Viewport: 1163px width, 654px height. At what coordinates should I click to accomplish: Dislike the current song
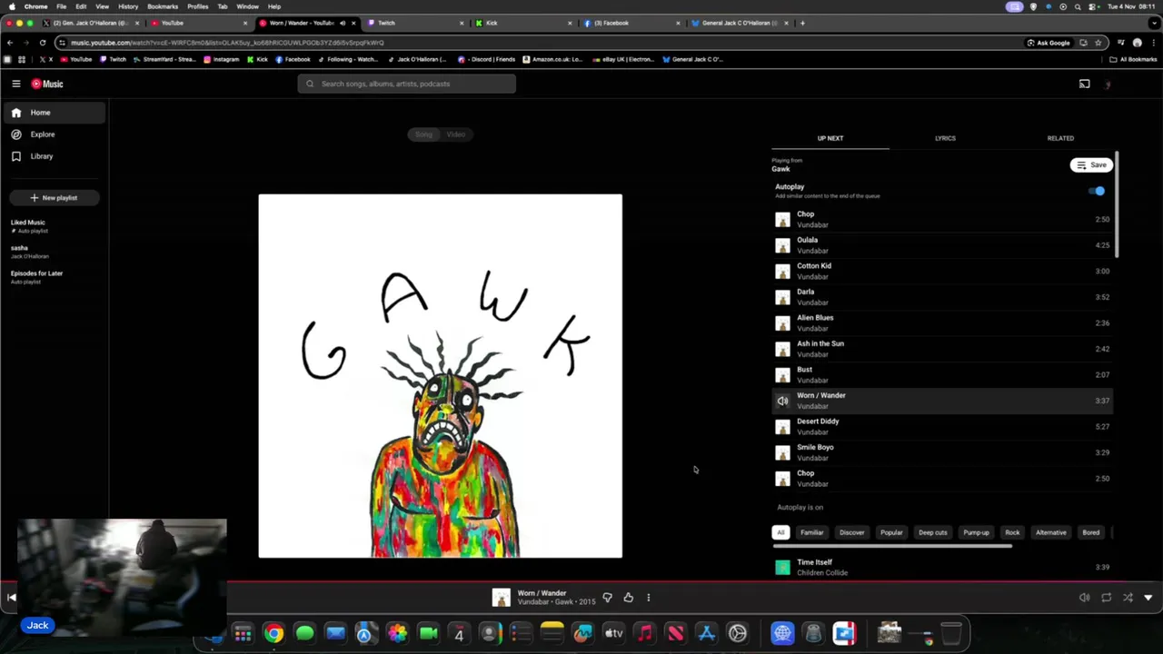607,598
